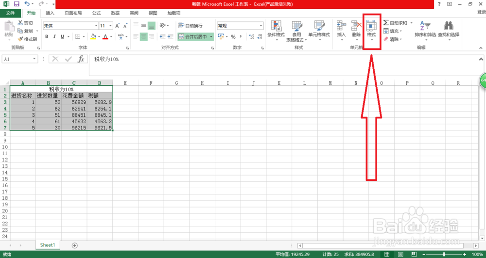Click the Insert Function fx icon
This screenshot has width=486, height=258.
tap(81, 59)
